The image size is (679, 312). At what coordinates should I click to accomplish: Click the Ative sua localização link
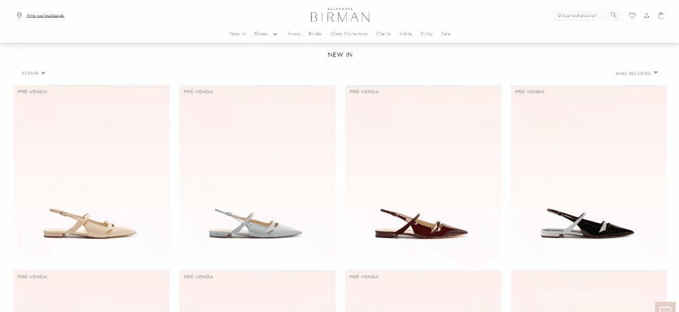pyautogui.click(x=45, y=16)
